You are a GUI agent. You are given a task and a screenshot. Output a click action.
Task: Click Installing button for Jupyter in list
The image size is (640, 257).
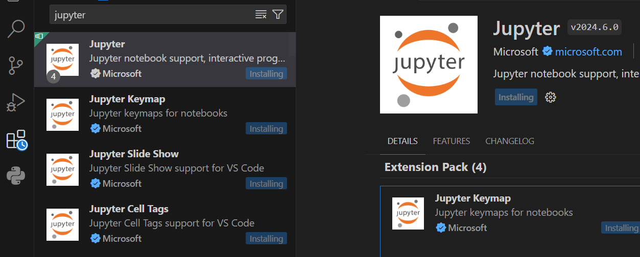[x=266, y=74]
